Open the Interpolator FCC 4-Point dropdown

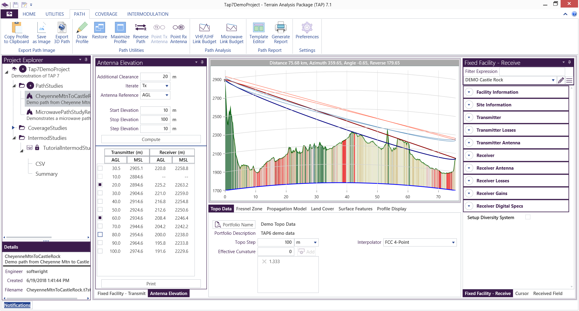click(453, 243)
